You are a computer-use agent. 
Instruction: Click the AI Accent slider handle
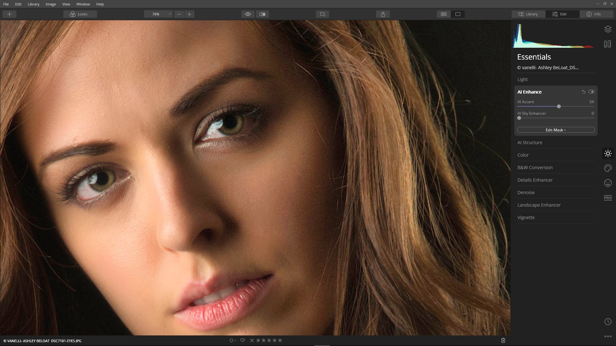(559, 106)
